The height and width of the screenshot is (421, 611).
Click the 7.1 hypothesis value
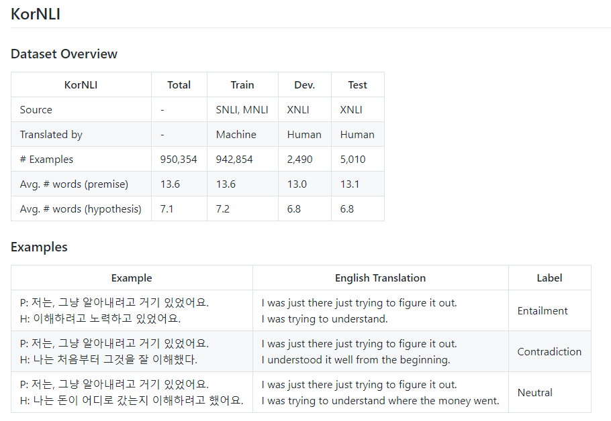pos(167,209)
